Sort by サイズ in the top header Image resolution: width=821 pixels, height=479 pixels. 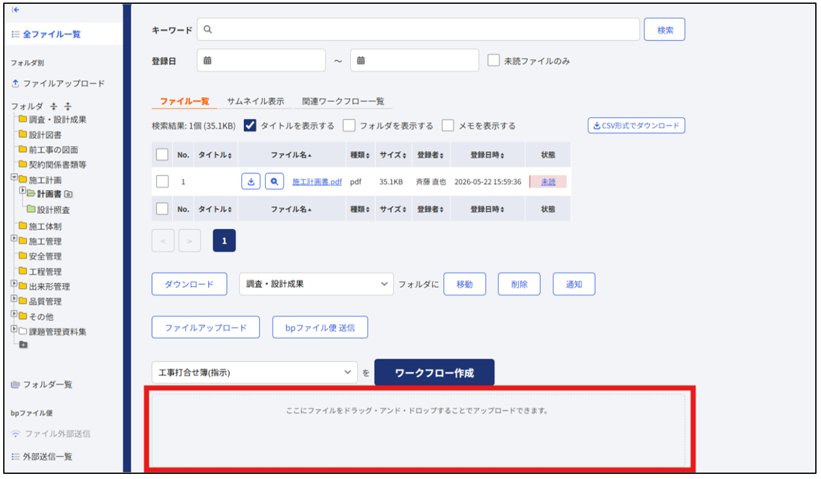coord(393,155)
